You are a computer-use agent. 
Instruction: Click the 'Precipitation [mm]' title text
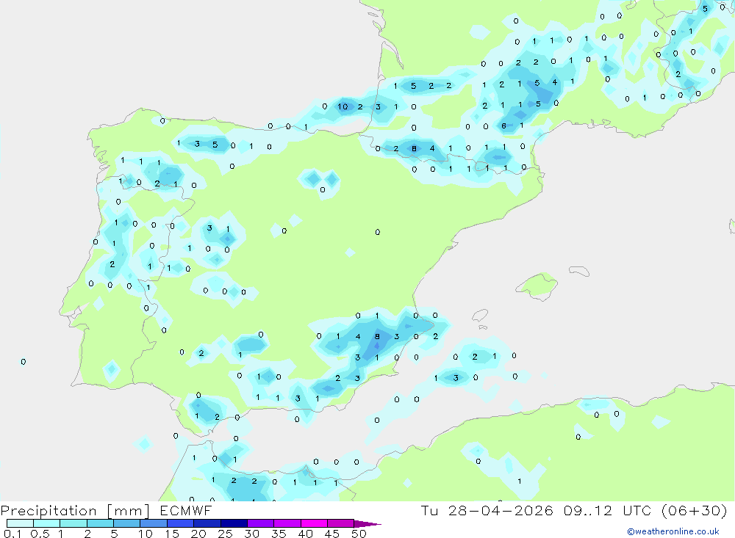point(75,511)
